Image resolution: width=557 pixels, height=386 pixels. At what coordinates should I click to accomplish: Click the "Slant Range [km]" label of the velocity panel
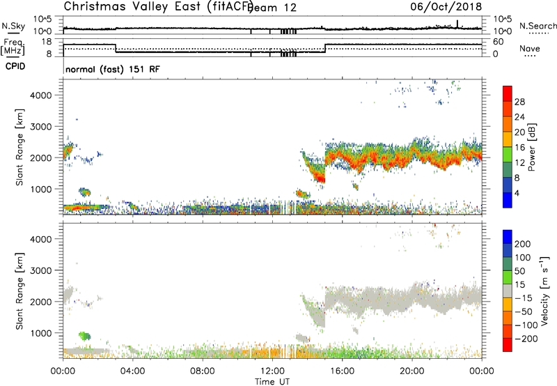coord(19,291)
